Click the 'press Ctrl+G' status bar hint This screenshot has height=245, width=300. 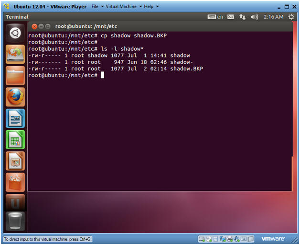coord(80,239)
